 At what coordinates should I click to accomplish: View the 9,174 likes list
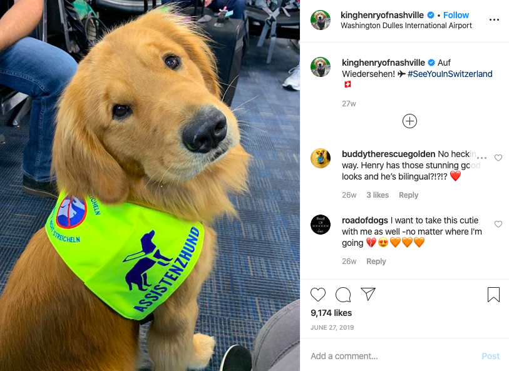(x=331, y=313)
